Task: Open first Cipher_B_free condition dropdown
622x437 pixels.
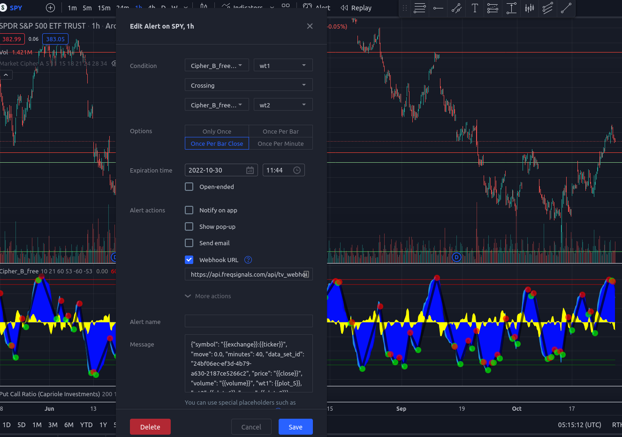Action: click(217, 66)
